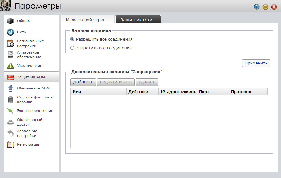Click the Добавить button
The width and height of the screenshot is (281, 178).
point(83,82)
